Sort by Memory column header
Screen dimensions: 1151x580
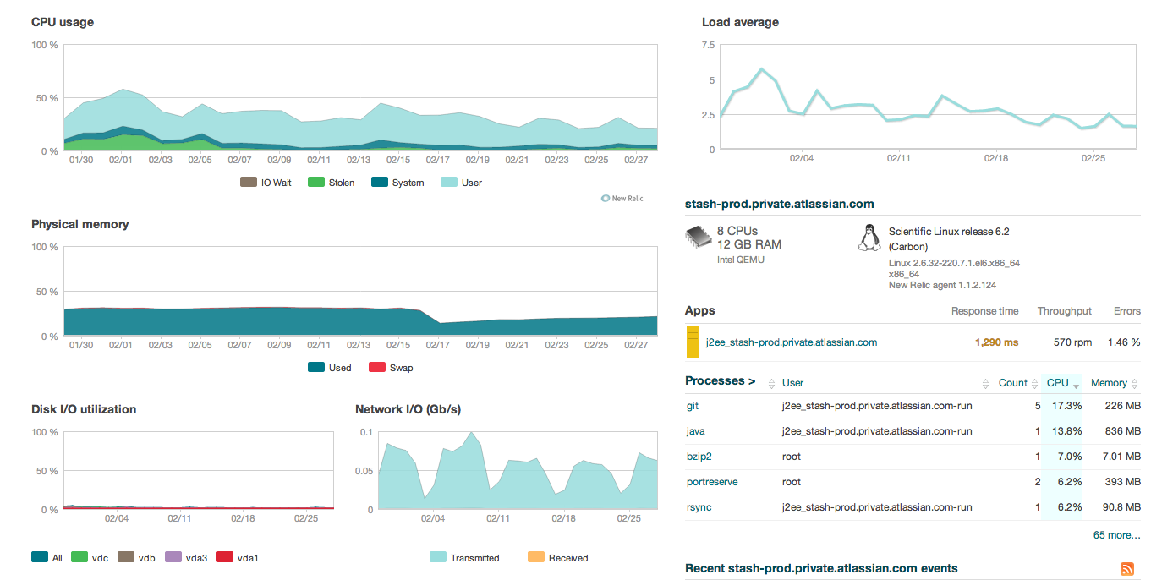tap(1109, 383)
